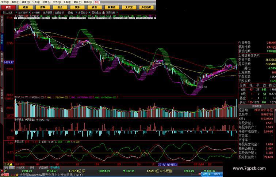
Task: Open the 公式 menu
Action: pyautogui.click(x=57, y=2)
